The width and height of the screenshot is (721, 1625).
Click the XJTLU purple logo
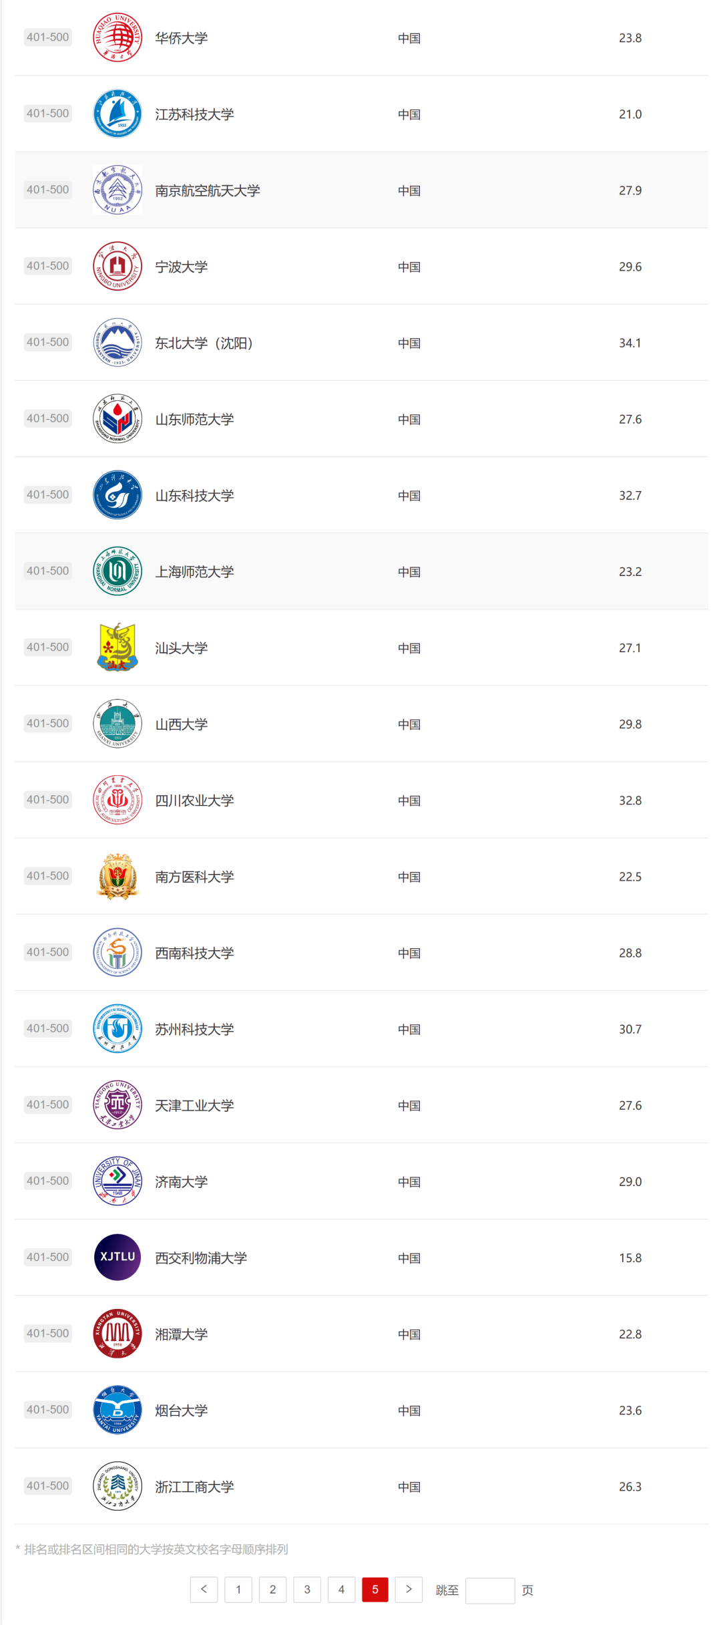[117, 1257]
